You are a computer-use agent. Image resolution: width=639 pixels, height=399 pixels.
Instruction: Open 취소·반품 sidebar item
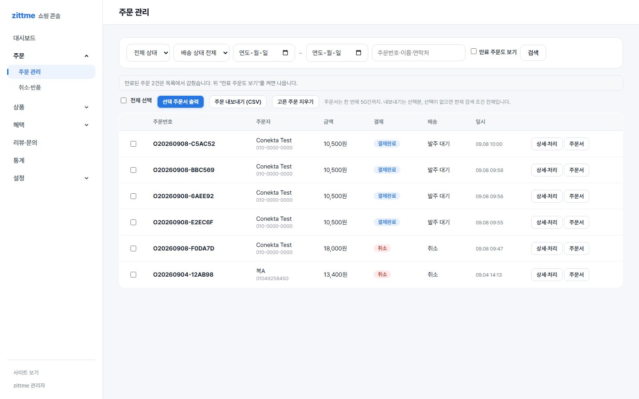point(51,88)
